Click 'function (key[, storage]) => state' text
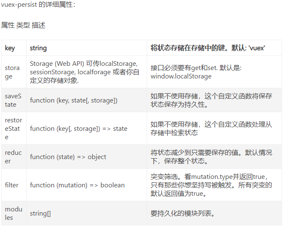This screenshot has height=227, width=285. pyautogui.click(x=78, y=129)
